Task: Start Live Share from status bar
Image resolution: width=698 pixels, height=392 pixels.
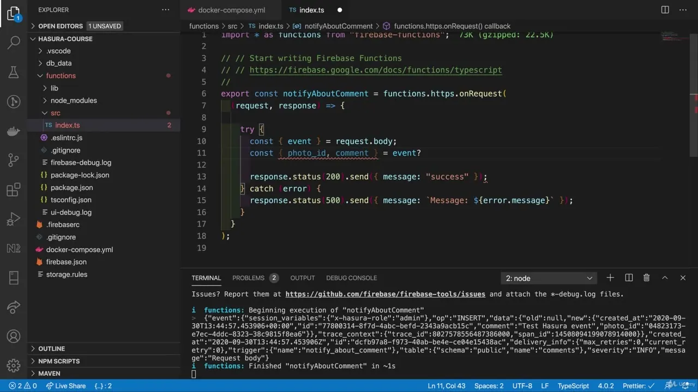Action: coord(66,385)
